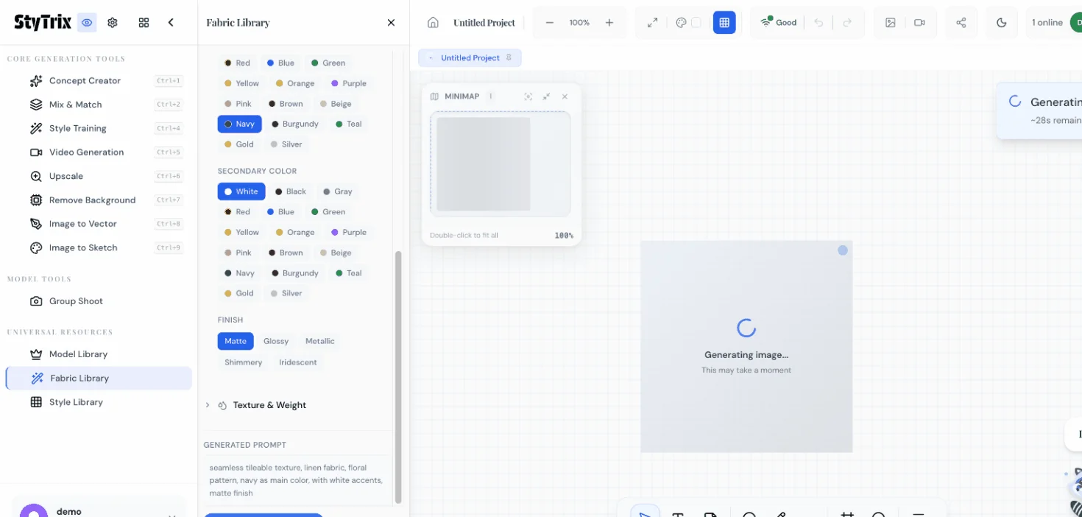Close the Fabric Library panel
The width and height of the screenshot is (1082, 517).
coord(391,23)
